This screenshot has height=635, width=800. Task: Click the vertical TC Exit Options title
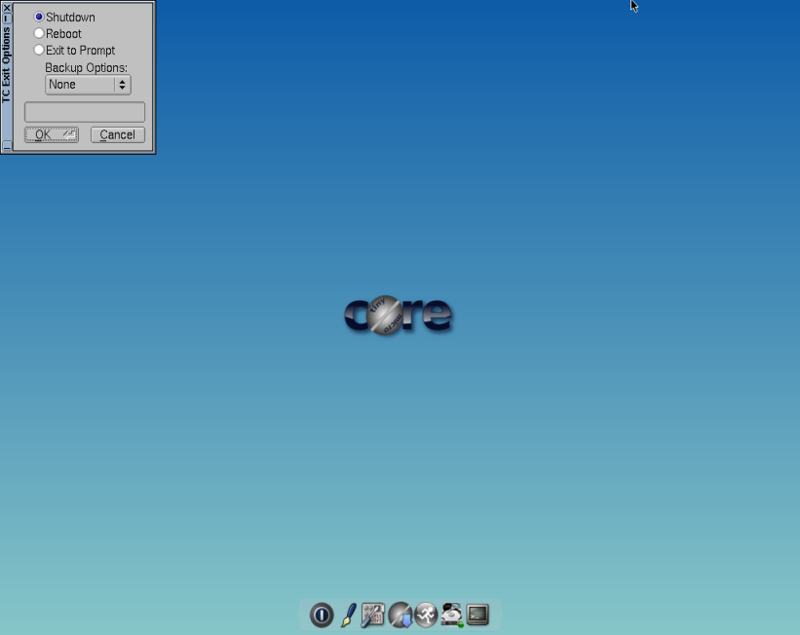pyautogui.click(x=7, y=63)
